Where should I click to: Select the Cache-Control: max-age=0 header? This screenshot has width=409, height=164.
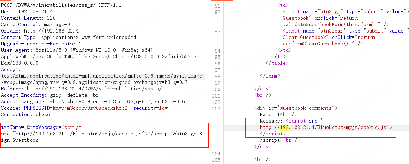pos(36,24)
